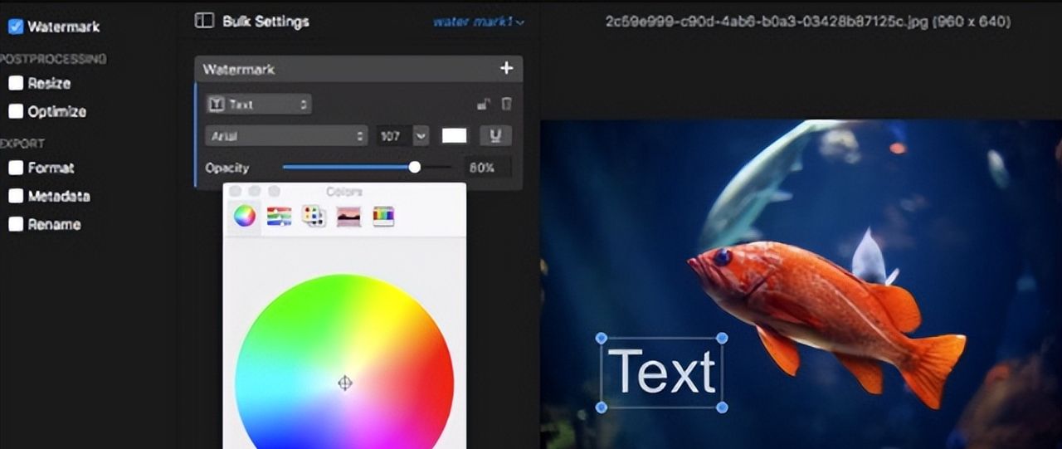Open the water mark1 preset dropdown
The image size is (1062, 449).
point(479,22)
